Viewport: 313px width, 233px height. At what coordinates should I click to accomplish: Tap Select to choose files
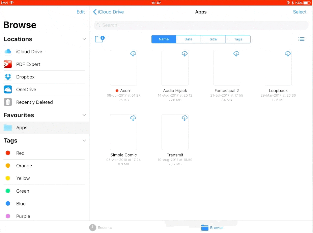click(x=300, y=12)
